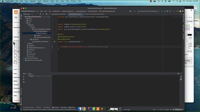Open the Profiler tool window
The height and width of the screenshot is (112, 200).
tap(64, 107)
